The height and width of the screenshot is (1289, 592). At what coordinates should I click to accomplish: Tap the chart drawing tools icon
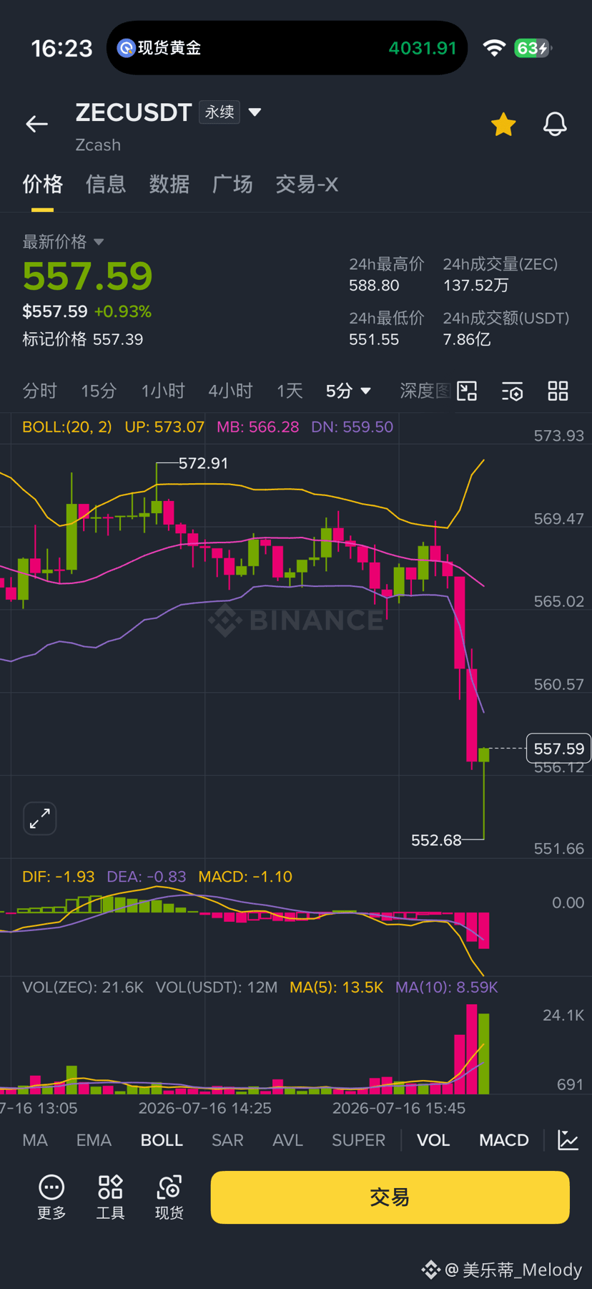pos(467,391)
